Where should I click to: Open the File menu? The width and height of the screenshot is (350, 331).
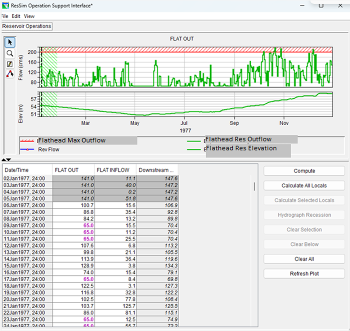point(4,16)
